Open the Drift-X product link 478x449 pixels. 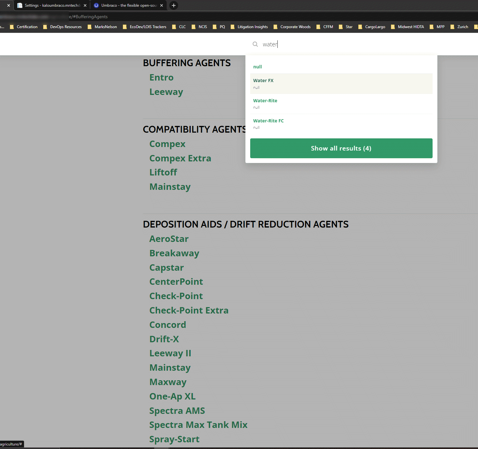tap(164, 339)
